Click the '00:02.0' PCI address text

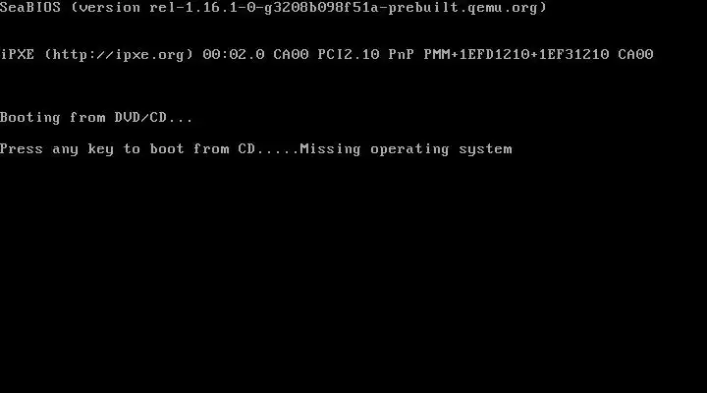[x=234, y=54]
